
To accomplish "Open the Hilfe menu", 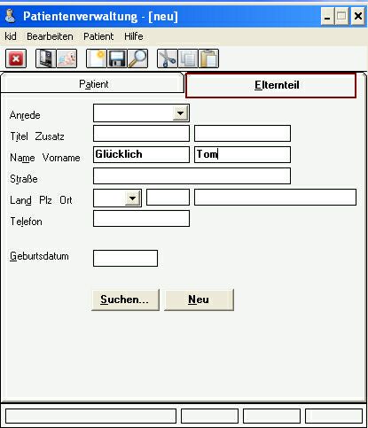I will point(134,36).
